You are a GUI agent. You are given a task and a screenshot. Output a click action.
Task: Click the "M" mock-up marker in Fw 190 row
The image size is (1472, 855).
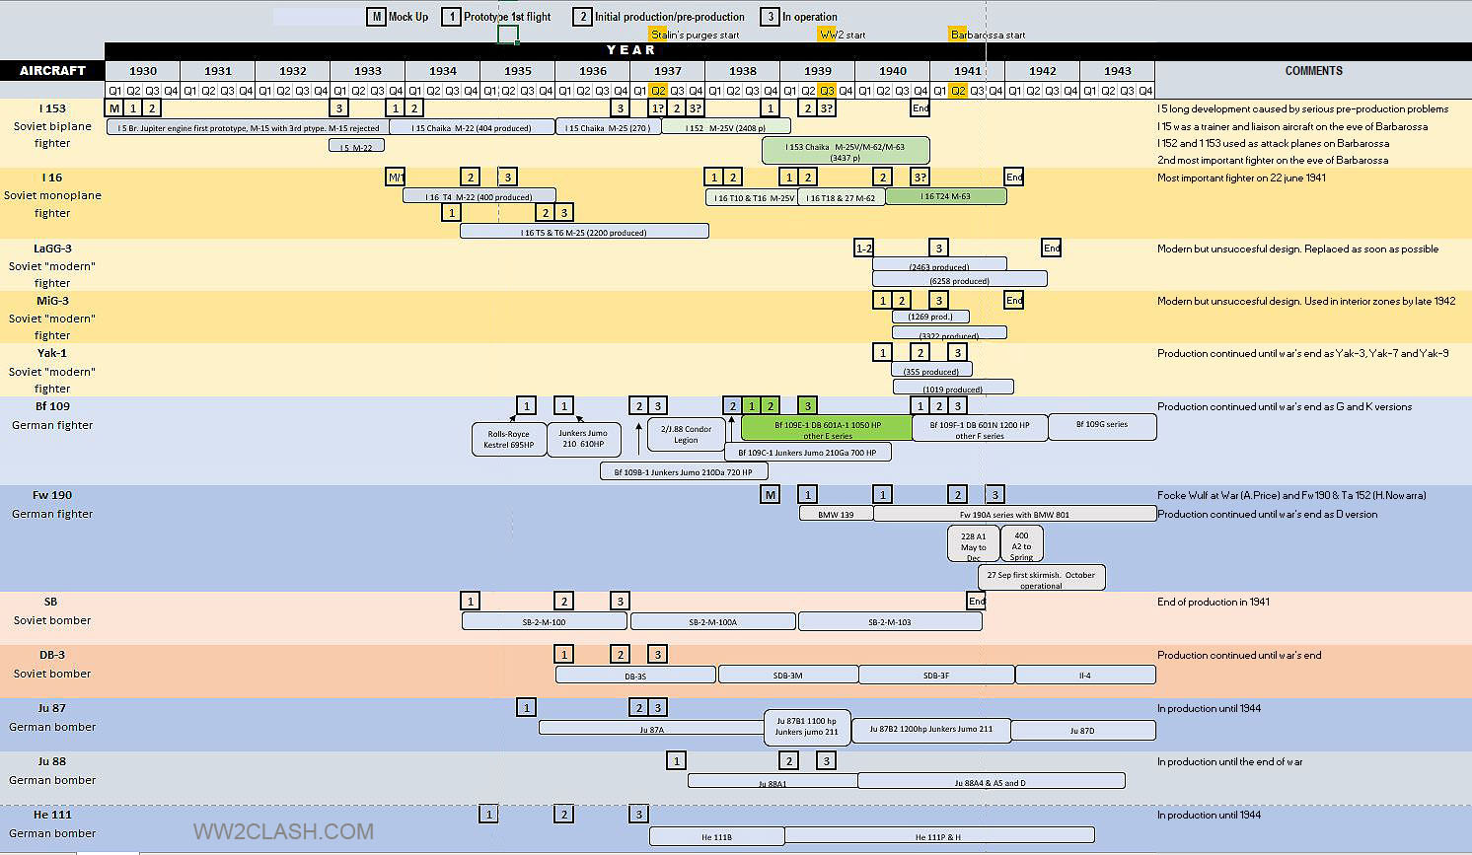point(771,494)
